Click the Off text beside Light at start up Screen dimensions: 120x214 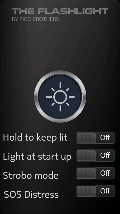click(105, 155)
